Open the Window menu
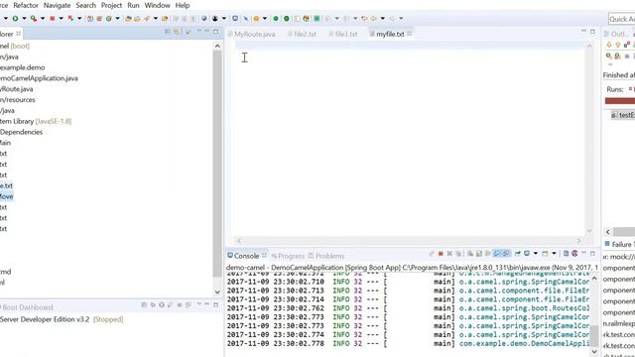Viewport: 635px width, 357px height. click(157, 5)
